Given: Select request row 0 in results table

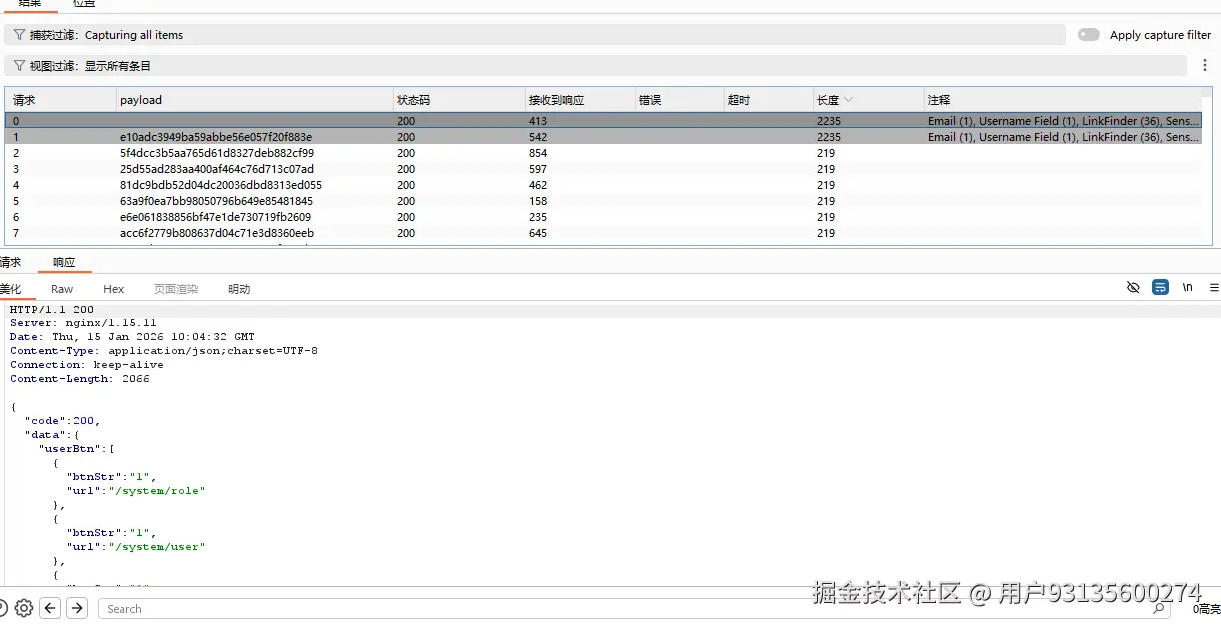Looking at the screenshot, I should tap(604, 121).
